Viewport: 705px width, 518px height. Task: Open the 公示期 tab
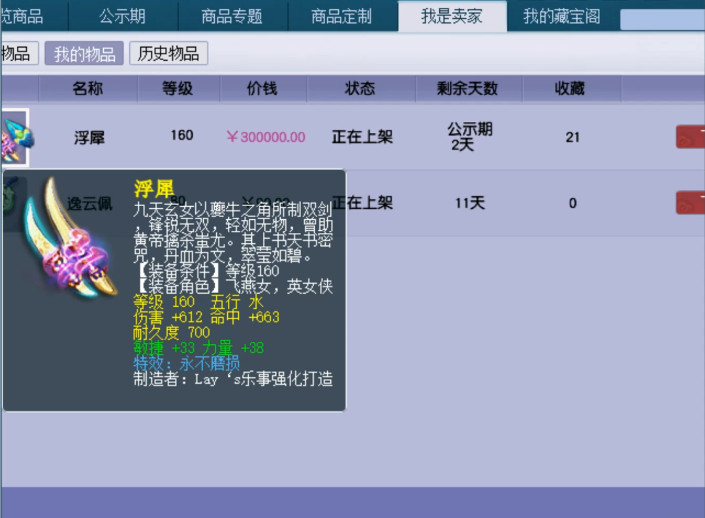coord(123,16)
